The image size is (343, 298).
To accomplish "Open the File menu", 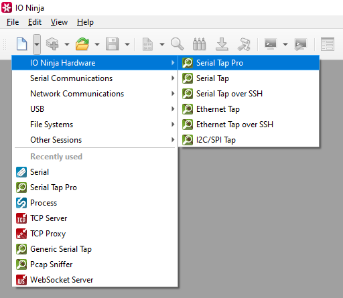I will coord(13,22).
